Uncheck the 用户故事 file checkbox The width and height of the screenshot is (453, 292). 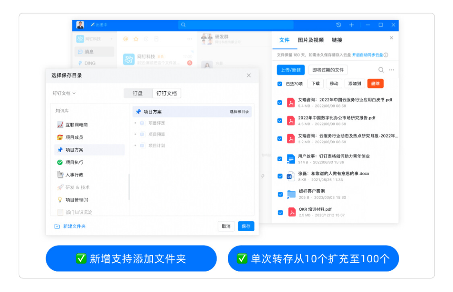[280, 159]
